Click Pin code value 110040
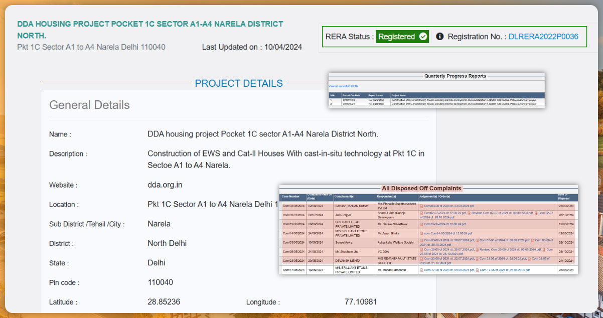603x318 pixels. [x=161, y=282]
